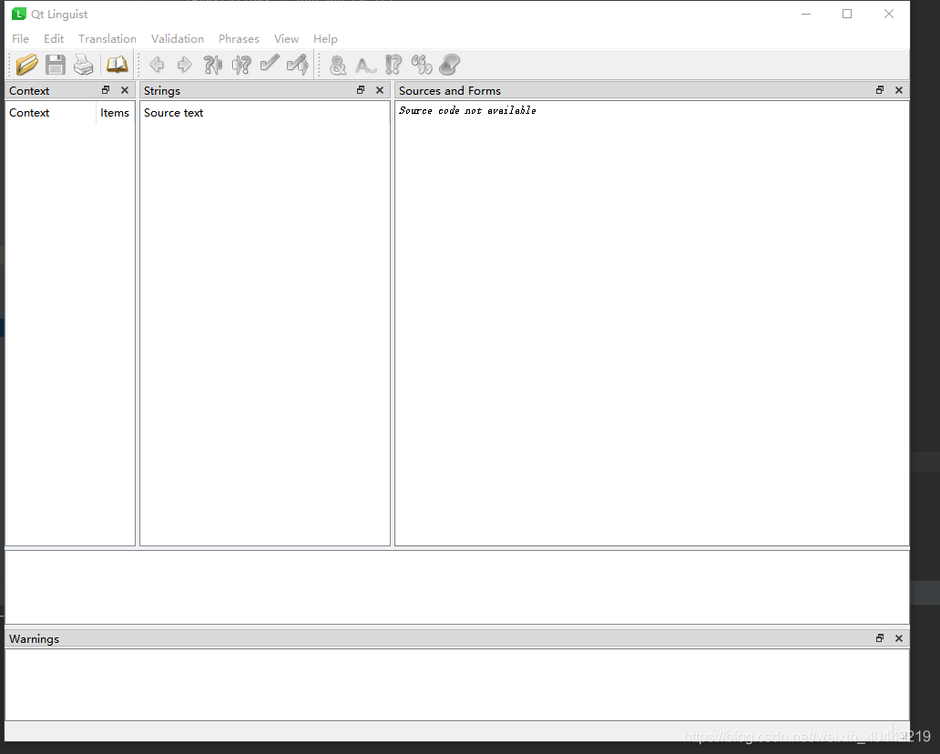Click the Print icon in toolbar

(84, 65)
